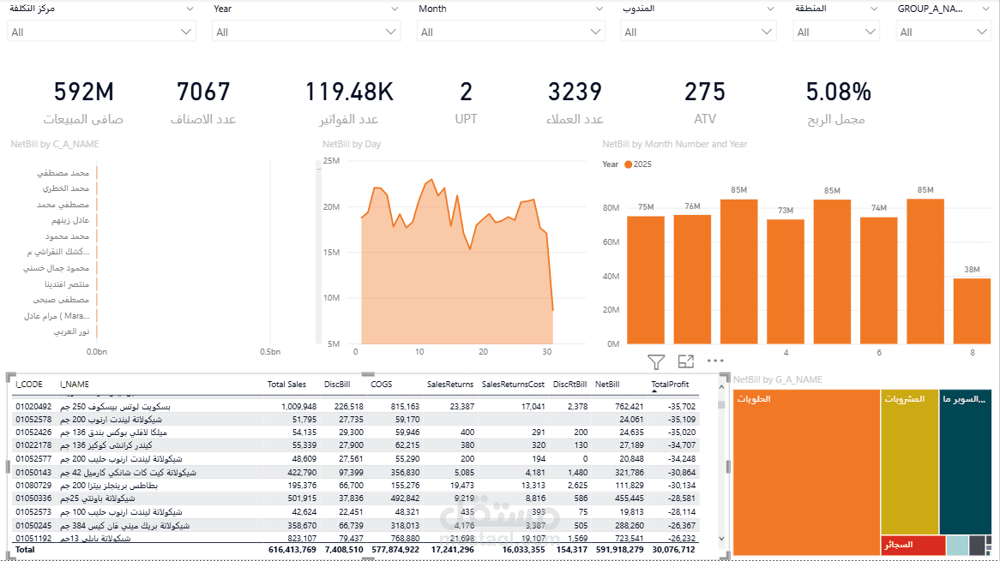Click the 592M صافى المبيعات card

83,102
